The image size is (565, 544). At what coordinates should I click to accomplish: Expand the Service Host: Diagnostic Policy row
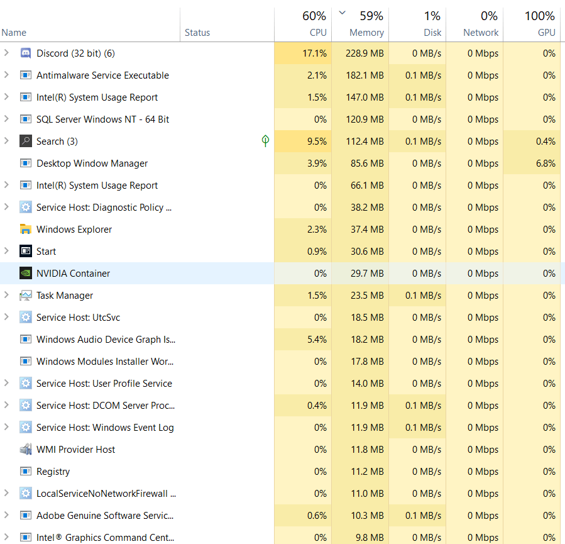point(6,207)
